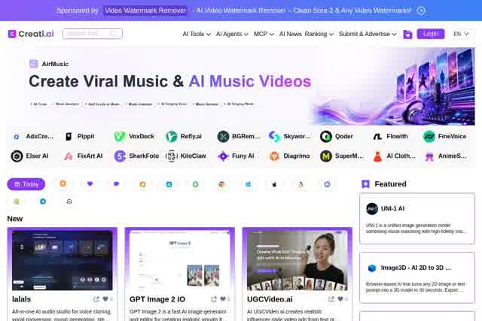Expand the Ranking dropdown
482x321 pixels.
tap(319, 34)
